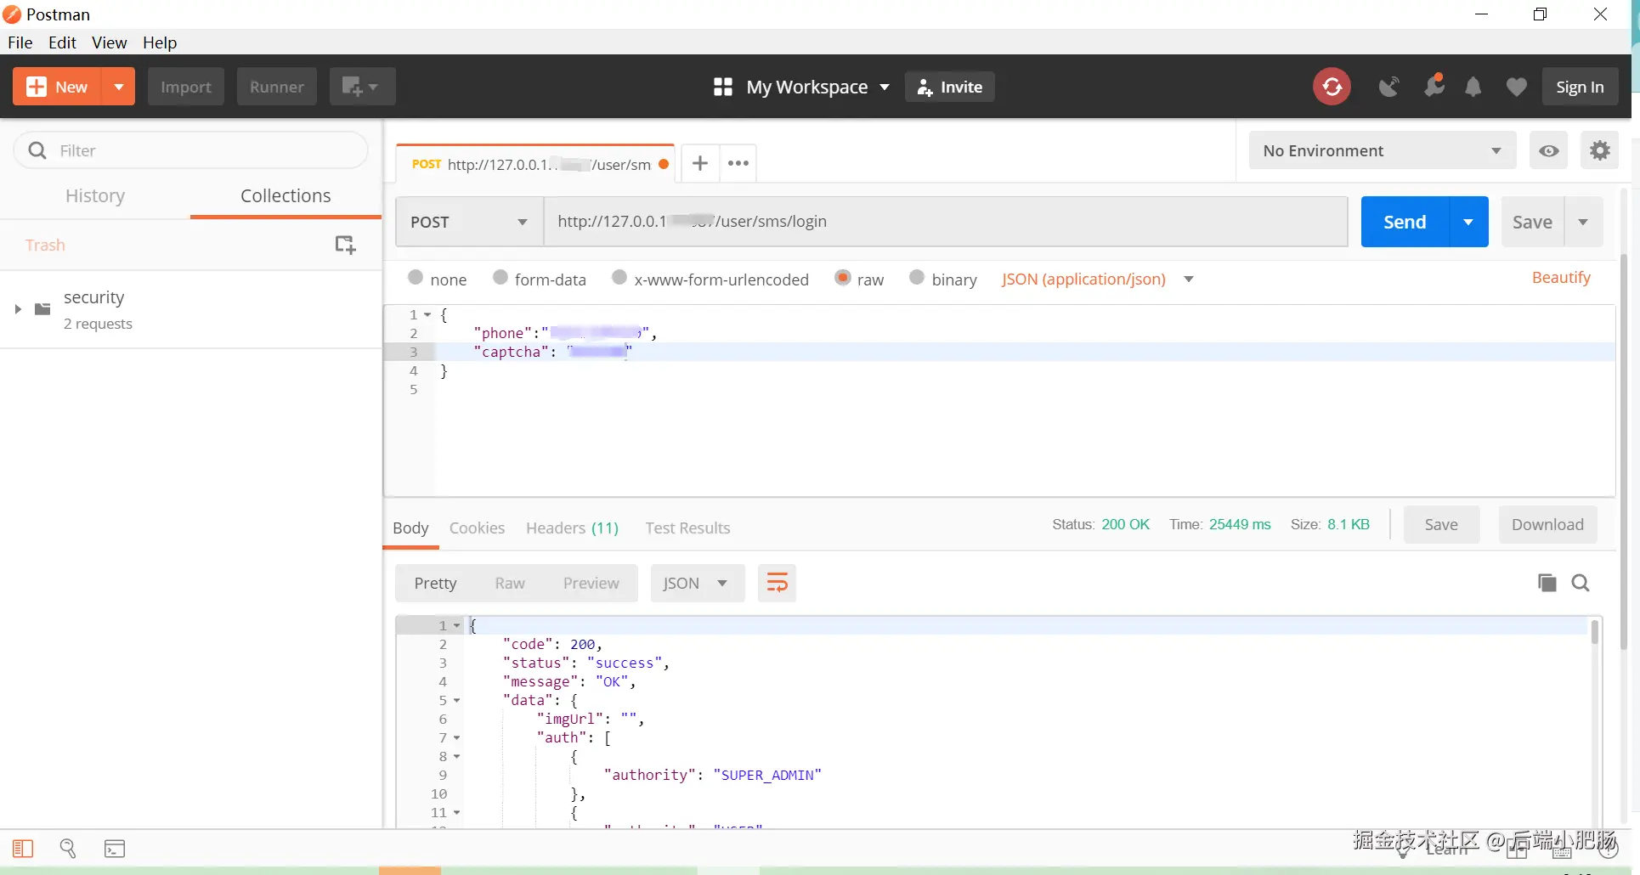
Task: Open the View menu
Action: [x=110, y=42]
